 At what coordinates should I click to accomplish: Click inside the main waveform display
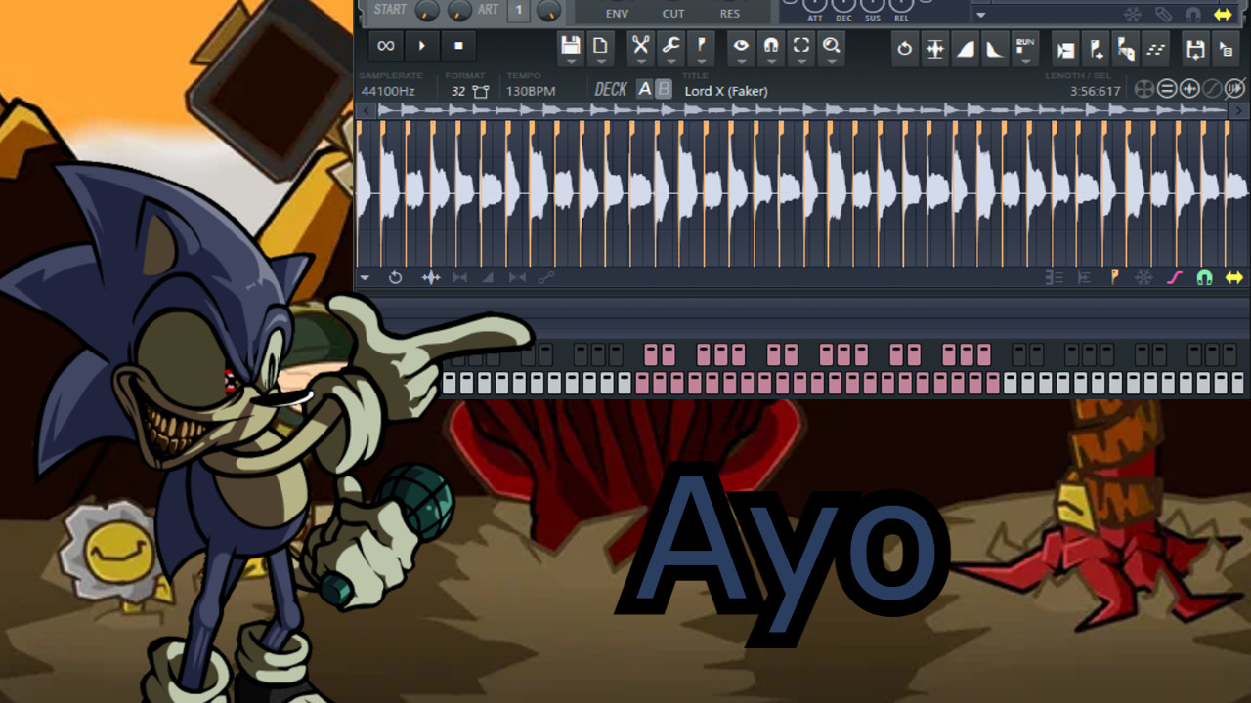tap(801, 192)
